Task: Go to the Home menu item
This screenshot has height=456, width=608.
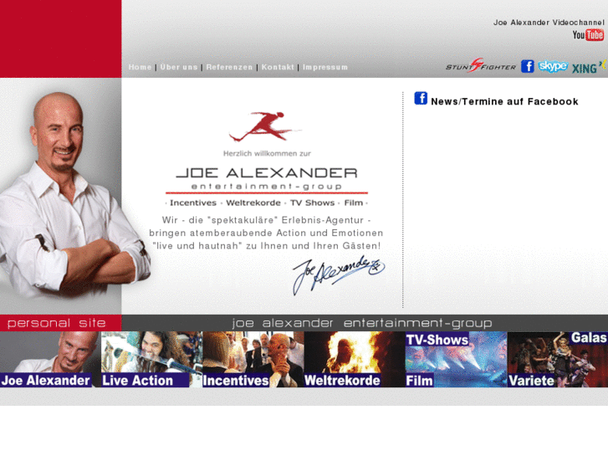Action: click(x=140, y=67)
